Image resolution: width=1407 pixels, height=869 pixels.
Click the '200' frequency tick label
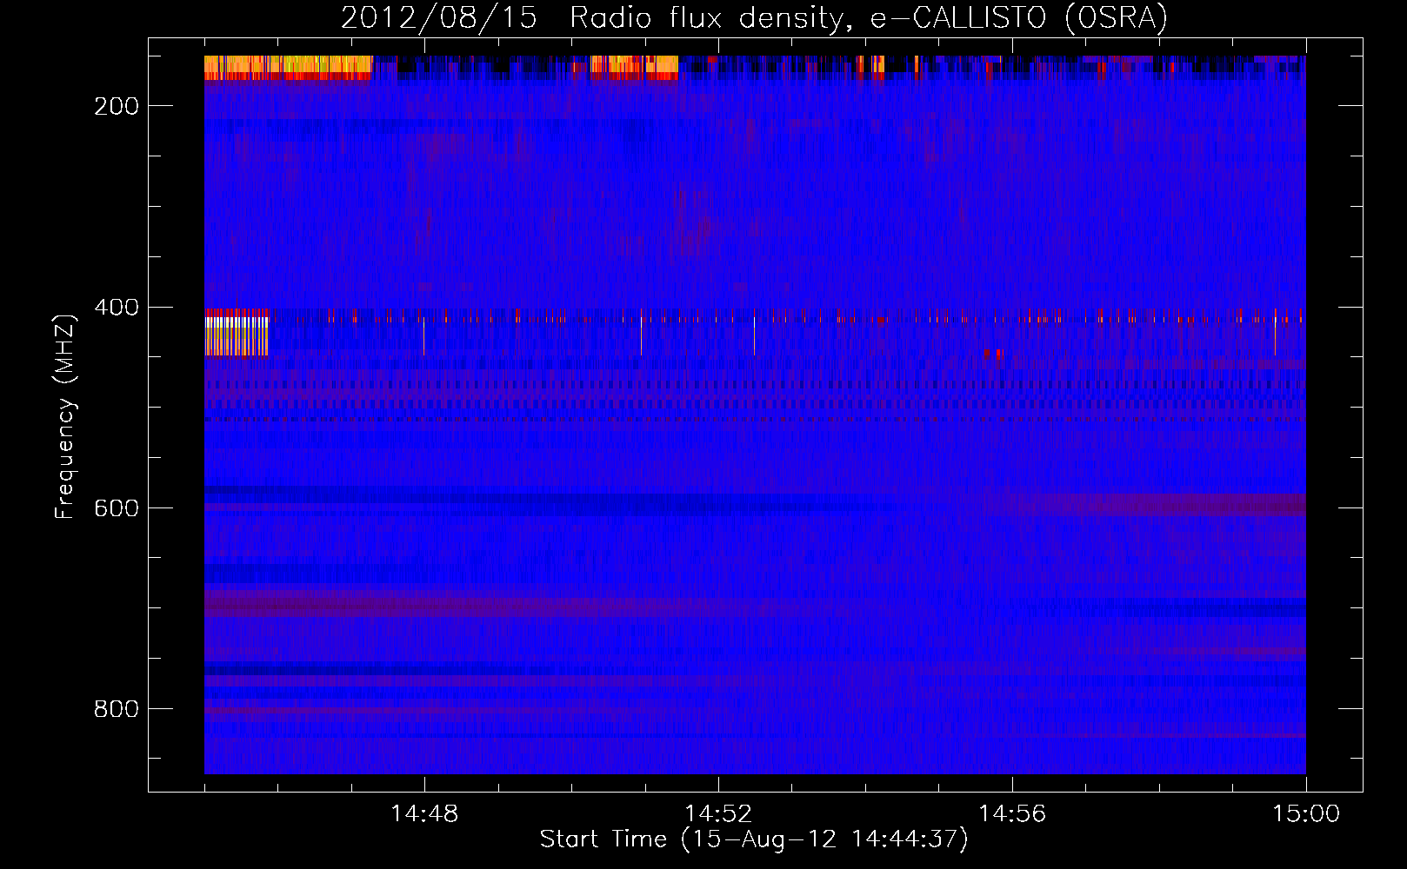117,106
